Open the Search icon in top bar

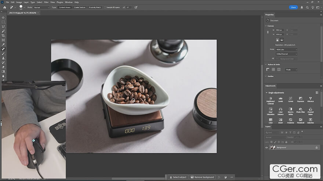pyautogui.click(x=307, y=7)
